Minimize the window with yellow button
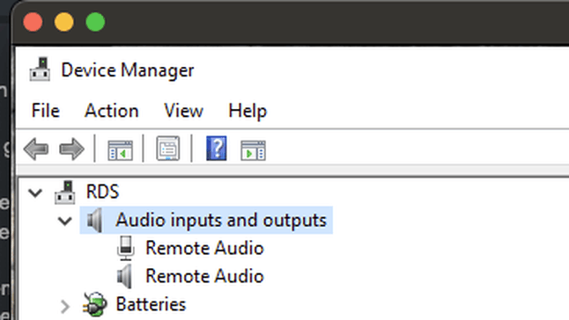The width and height of the screenshot is (569, 320). 64,22
